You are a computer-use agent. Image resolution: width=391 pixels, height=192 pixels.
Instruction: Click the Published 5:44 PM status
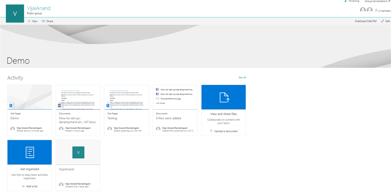[365, 21]
